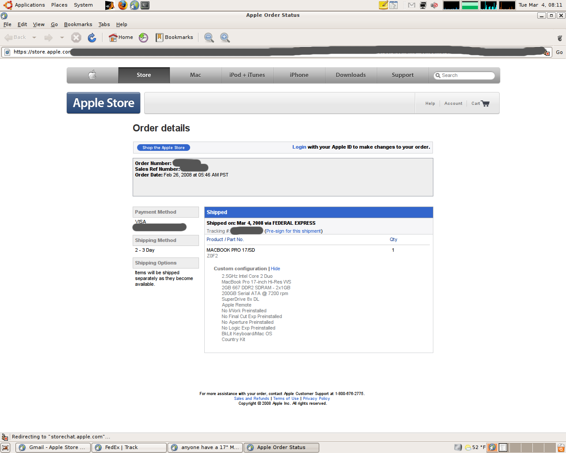
Task: Click the muted volume speaker icon
Action: click(434, 5)
